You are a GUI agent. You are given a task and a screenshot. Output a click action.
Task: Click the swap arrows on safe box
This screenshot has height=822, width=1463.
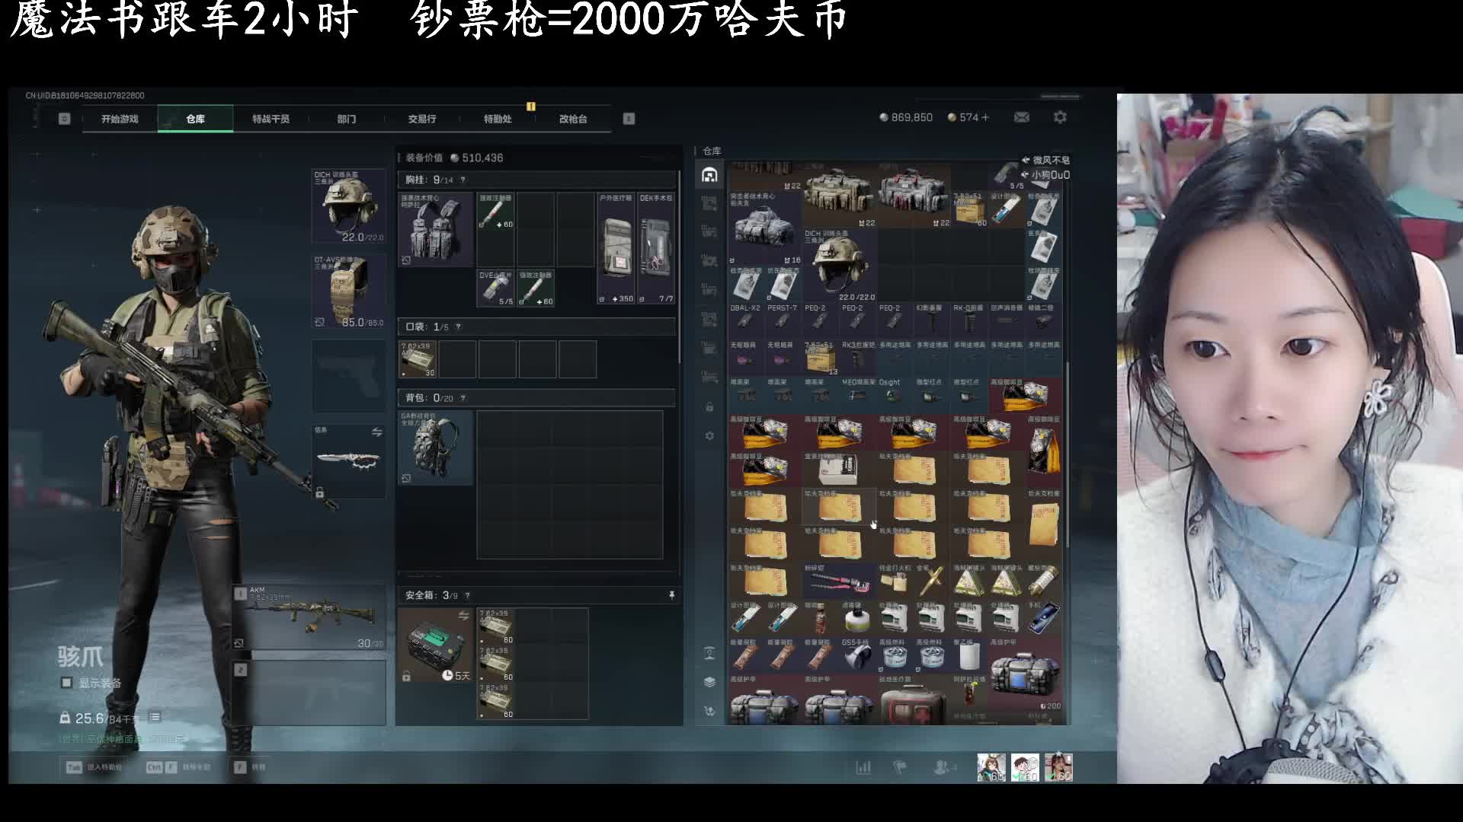[x=463, y=616]
